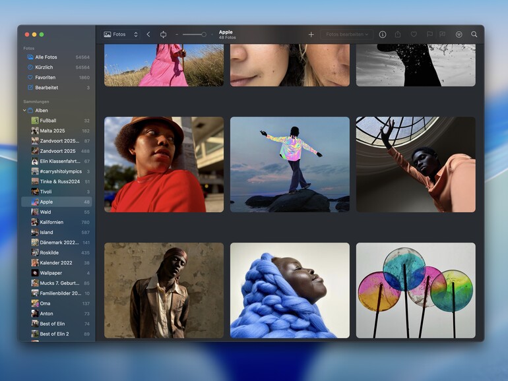The image size is (508, 381).
Task: Select photo of woman in blue knit scarf
Action: pyautogui.click(x=290, y=290)
